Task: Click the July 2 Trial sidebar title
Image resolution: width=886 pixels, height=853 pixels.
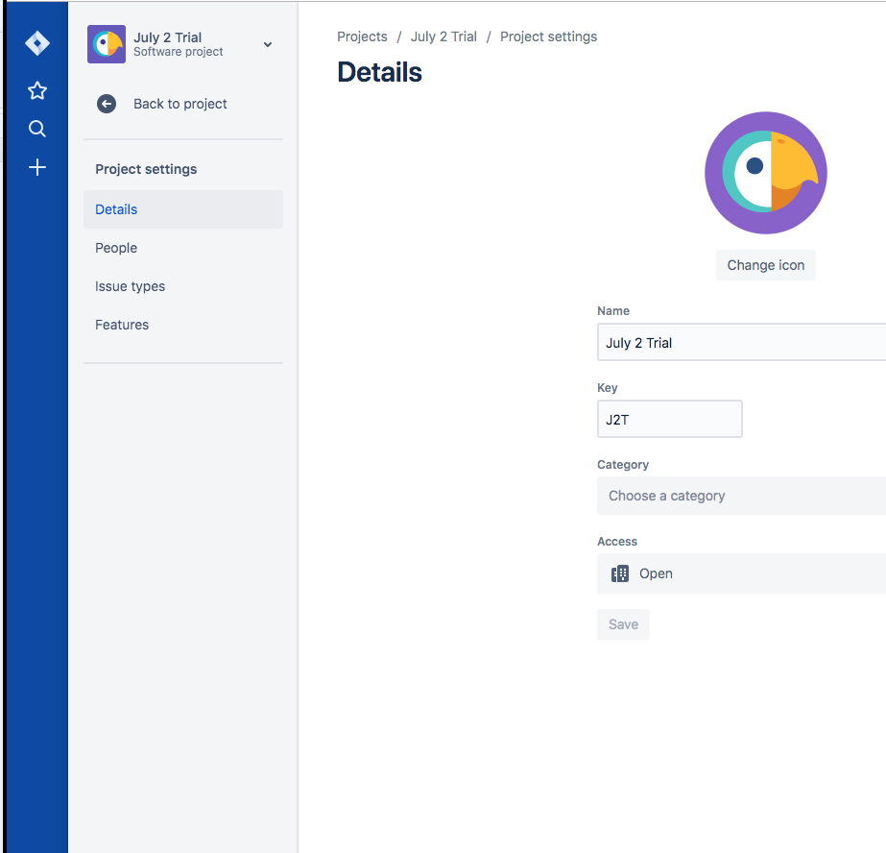Action: (x=167, y=37)
